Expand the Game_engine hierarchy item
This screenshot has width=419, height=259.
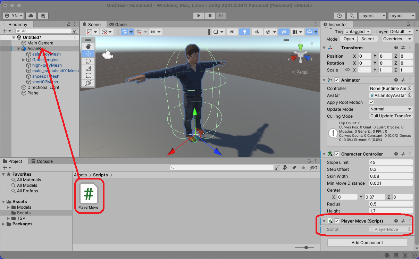24,60
